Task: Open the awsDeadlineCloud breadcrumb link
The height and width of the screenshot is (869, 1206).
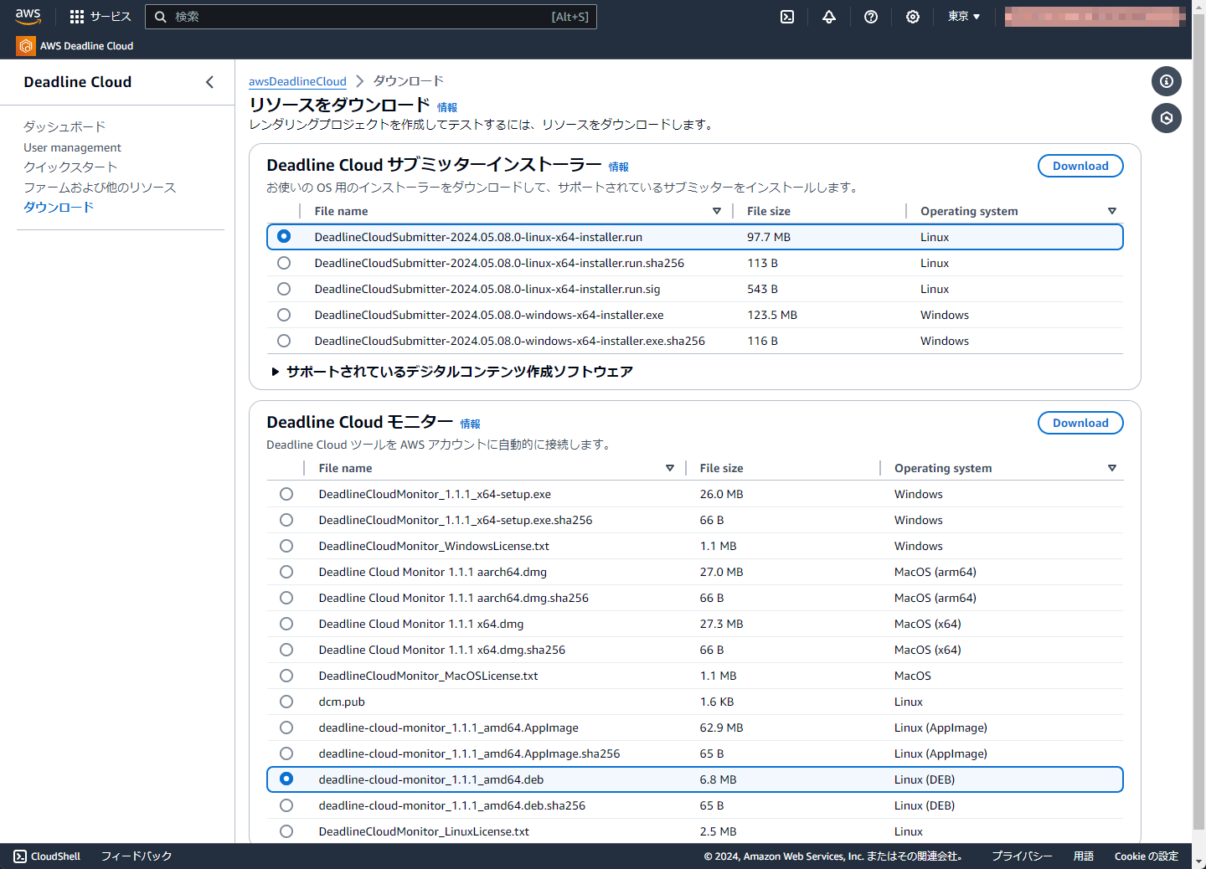Action: point(297,80)
